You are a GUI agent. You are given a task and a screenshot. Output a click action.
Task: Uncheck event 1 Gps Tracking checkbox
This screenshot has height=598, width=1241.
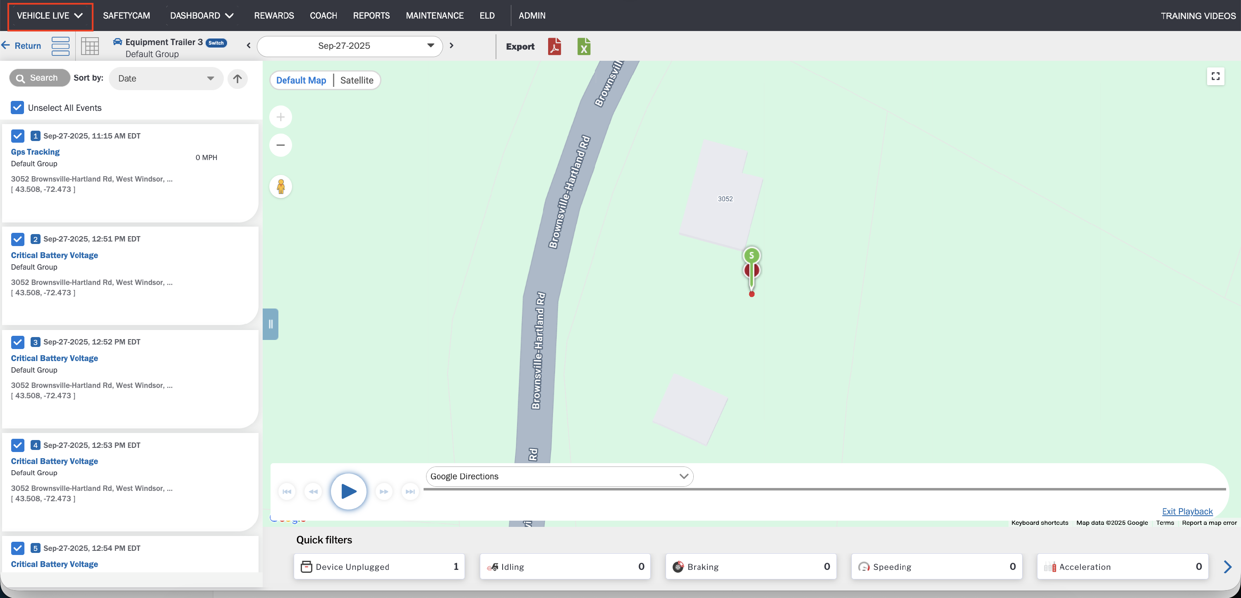click(x=18, y=136)
